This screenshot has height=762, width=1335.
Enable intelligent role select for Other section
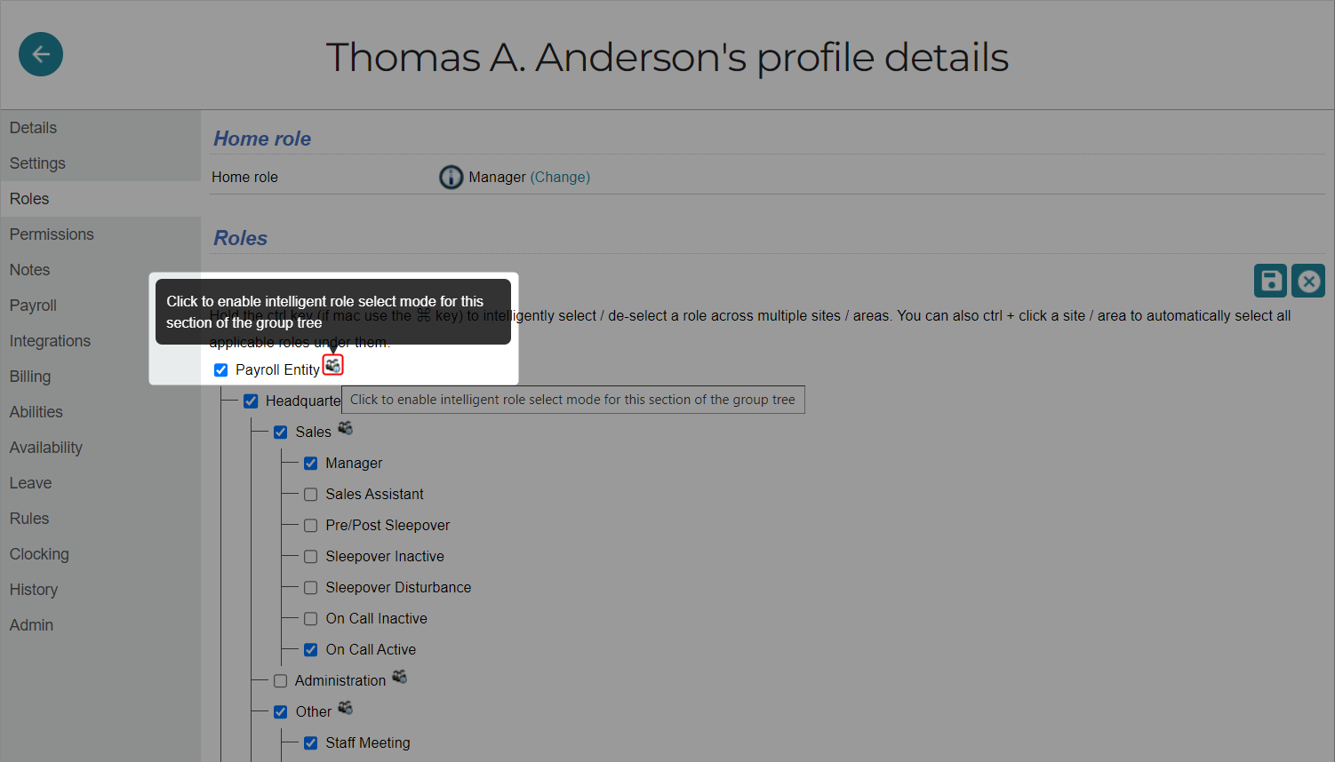[346, 709]
